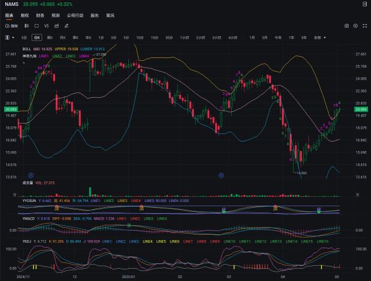Switch to the 1小时 interval
This screenshot has width=371, height=281.
(x=184, y=37)
